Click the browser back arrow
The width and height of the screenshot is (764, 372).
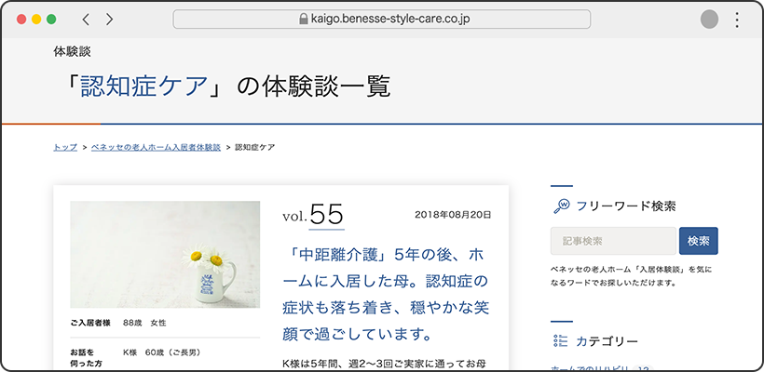coord(86,20)
